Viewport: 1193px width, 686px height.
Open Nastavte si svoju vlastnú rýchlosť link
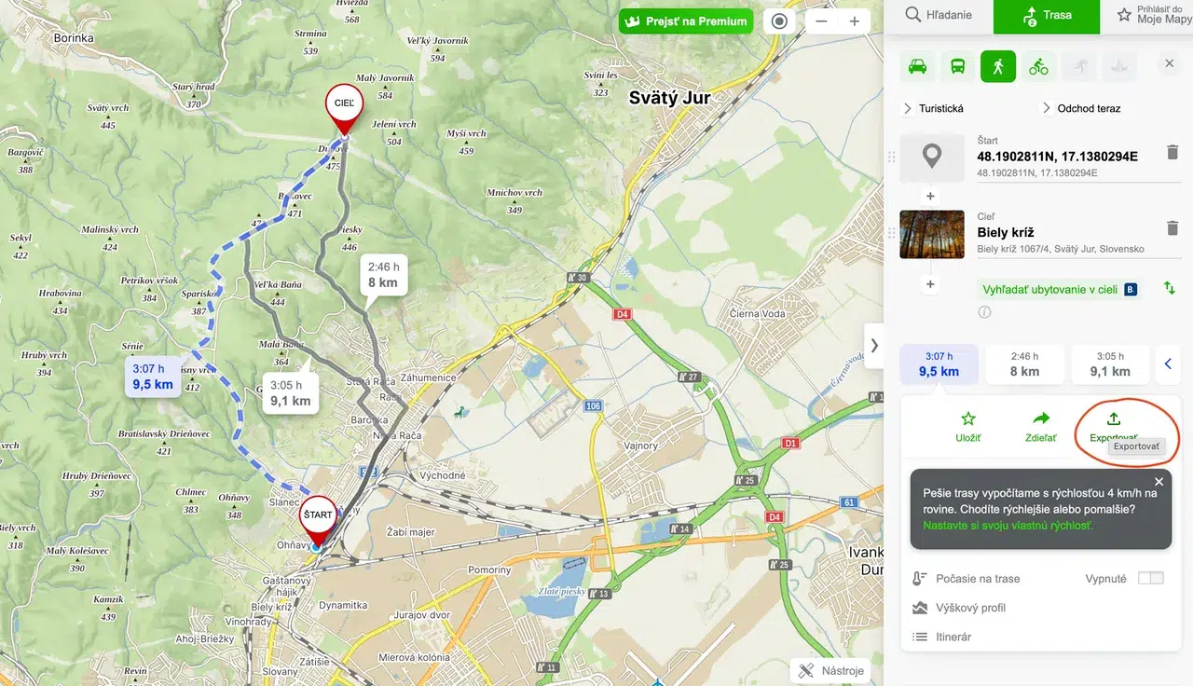coord(1008,526)
